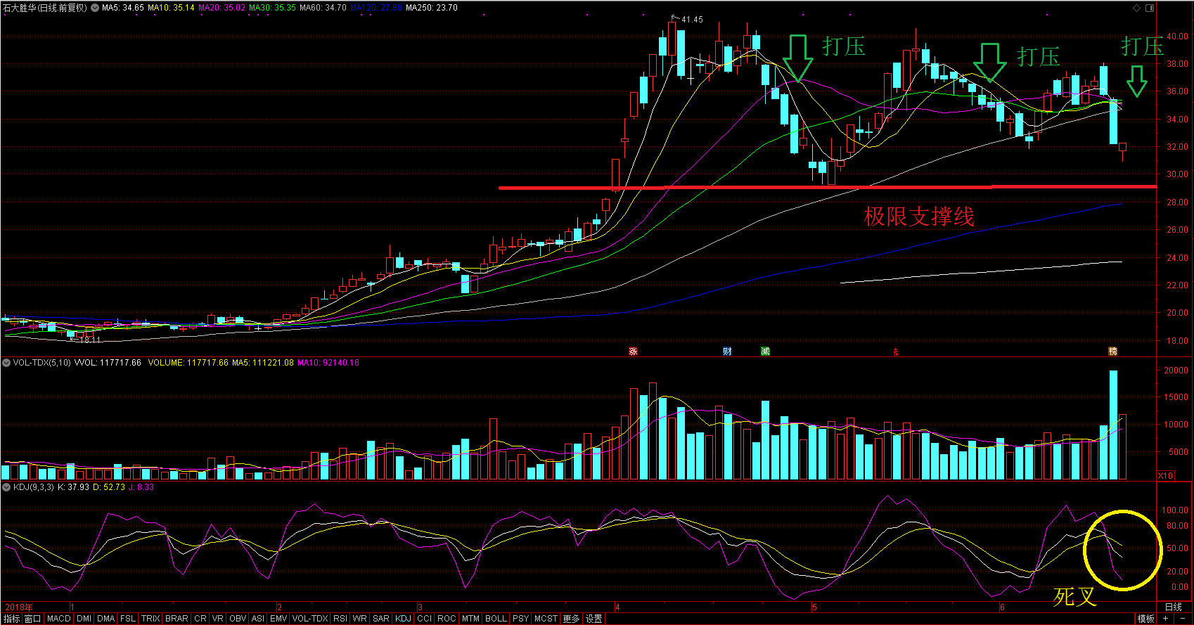Switch to the MTM indicator tab
The width and height of the screenshot is (1194, 625).
[471, 619]
